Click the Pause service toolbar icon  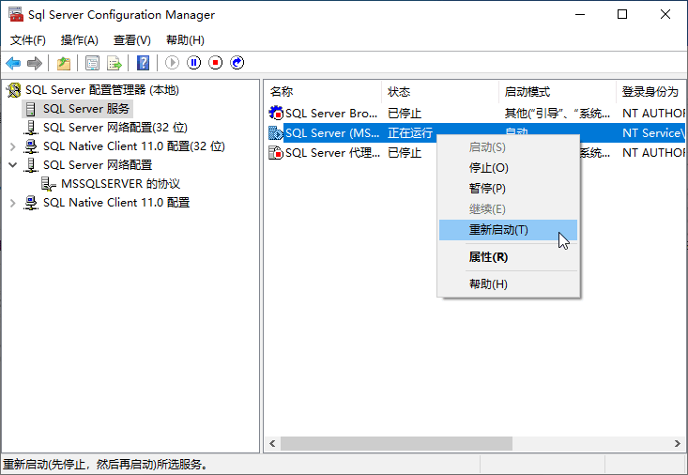(x=193, y=63)
